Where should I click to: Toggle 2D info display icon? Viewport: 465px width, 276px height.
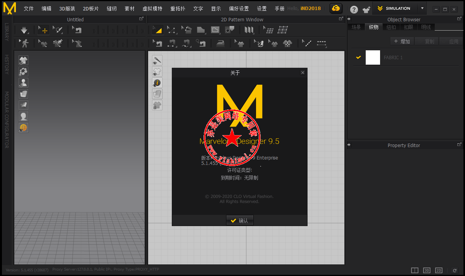click(157, 82)
